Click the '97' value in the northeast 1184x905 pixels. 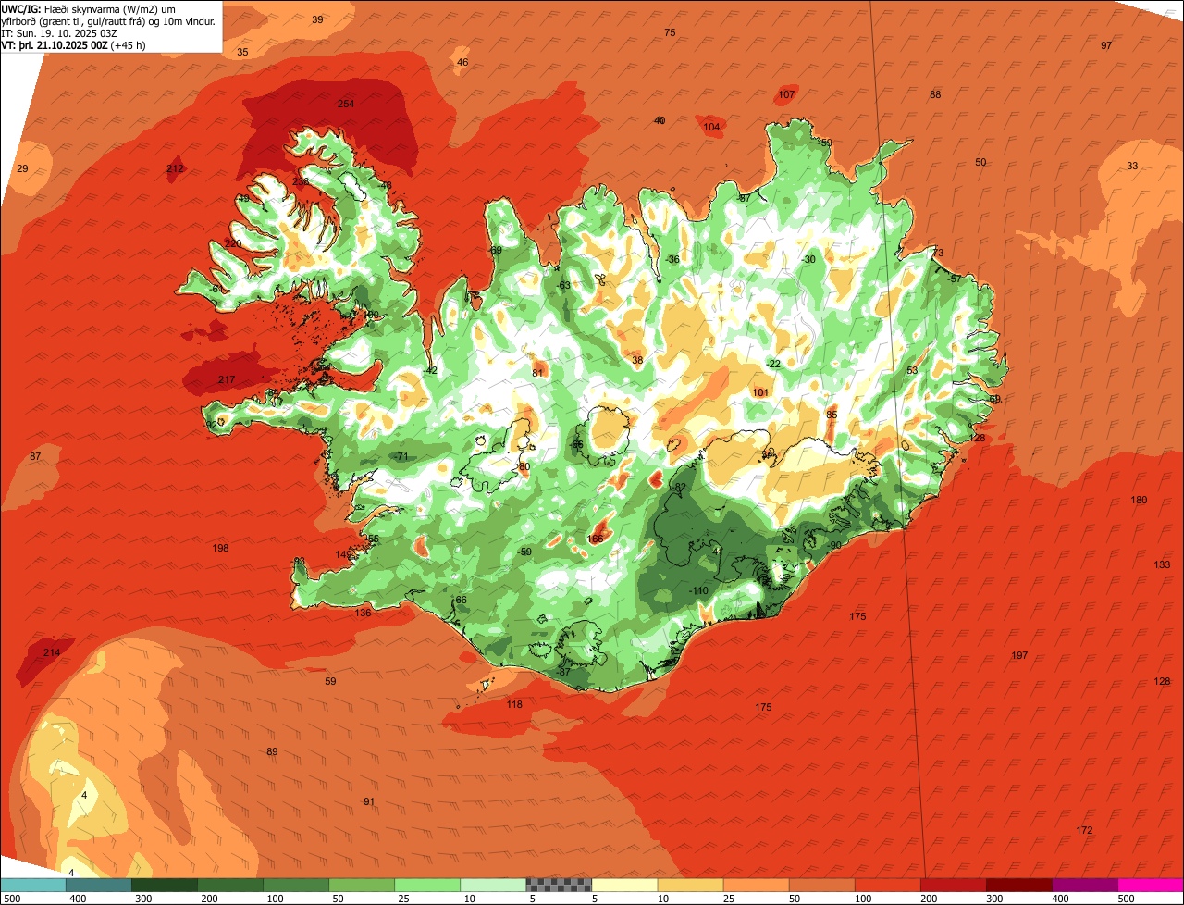tap(1106, 45)
